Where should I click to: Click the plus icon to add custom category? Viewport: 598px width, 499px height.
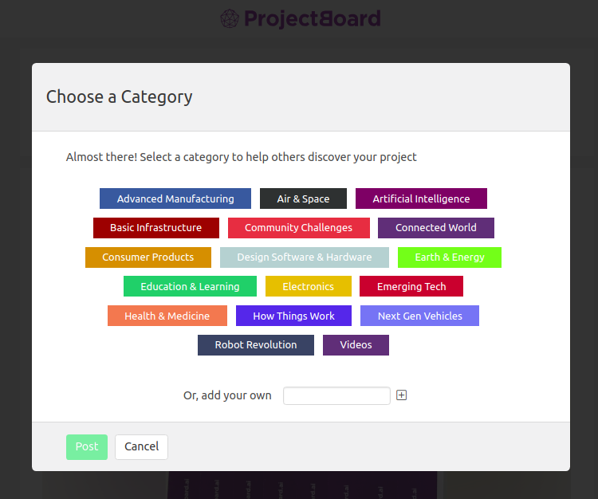[401, 395]
